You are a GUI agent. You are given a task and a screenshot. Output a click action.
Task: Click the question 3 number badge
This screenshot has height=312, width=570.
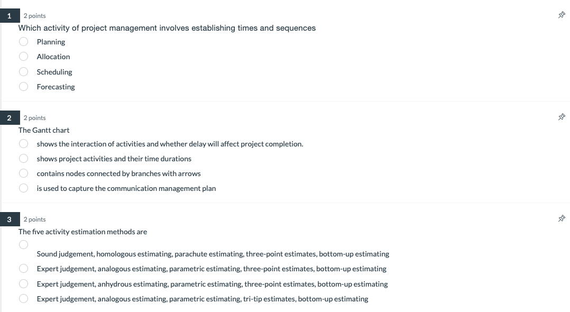click(x=10, y=219)
